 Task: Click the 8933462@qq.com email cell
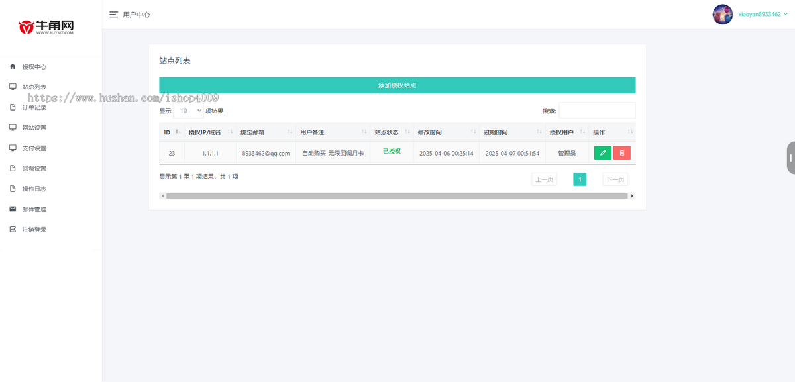pyautogui.click(x=266, y=153)
